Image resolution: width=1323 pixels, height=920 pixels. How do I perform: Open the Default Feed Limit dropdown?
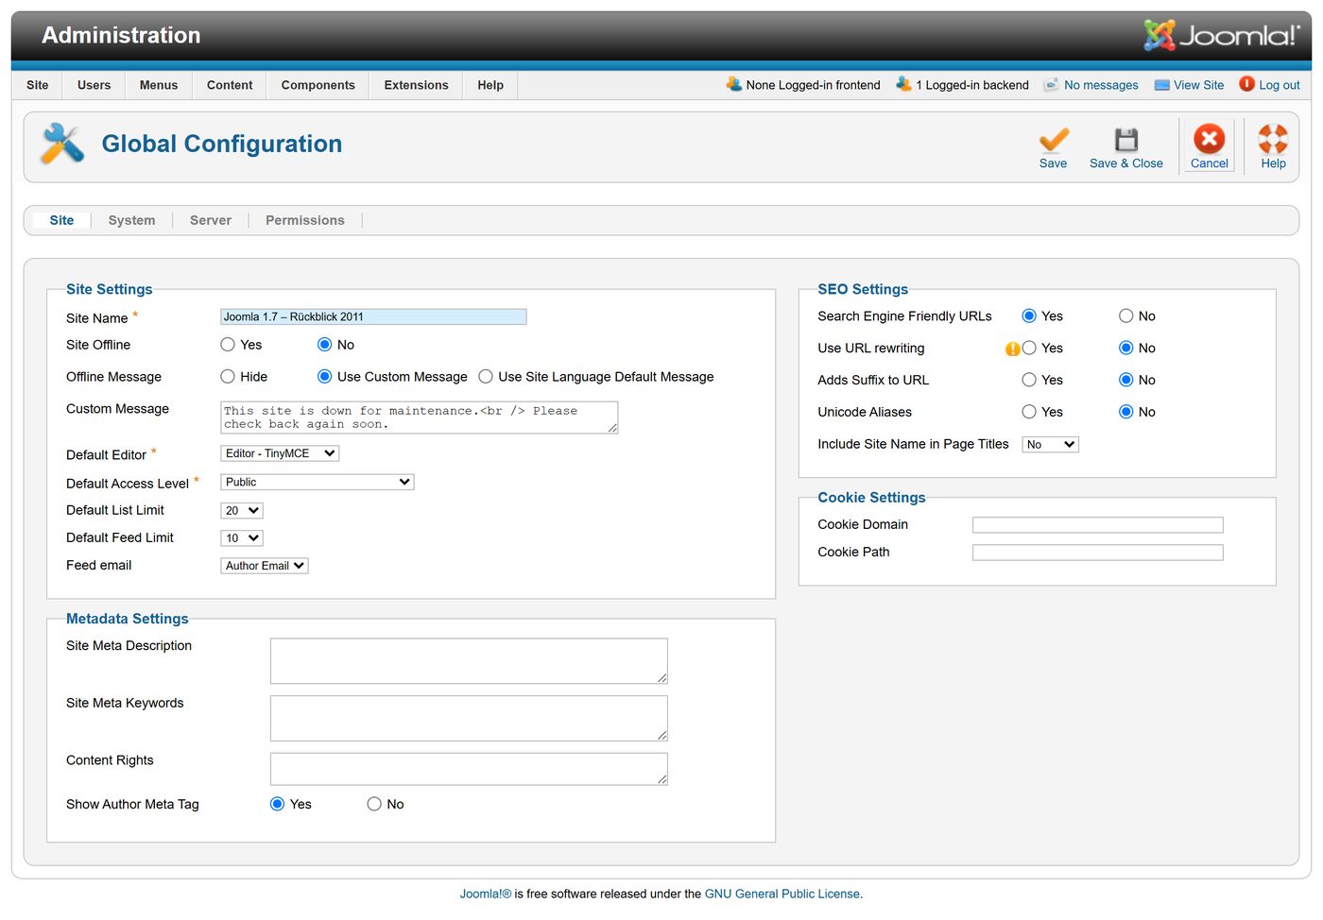242,538
